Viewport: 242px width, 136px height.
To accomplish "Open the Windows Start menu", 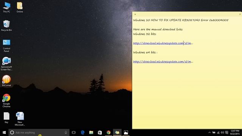I will [x=4, y=133].
